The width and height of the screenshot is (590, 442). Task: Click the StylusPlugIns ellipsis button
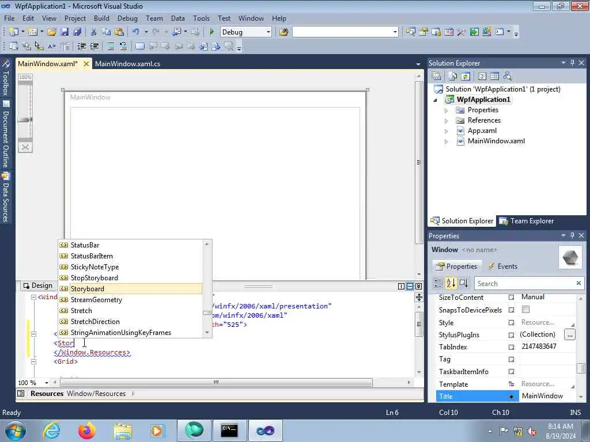(x=570, y=334)
